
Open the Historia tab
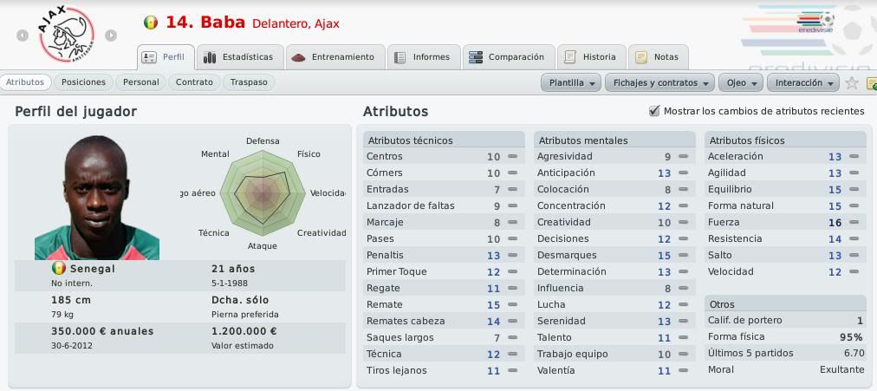point(592,57)
